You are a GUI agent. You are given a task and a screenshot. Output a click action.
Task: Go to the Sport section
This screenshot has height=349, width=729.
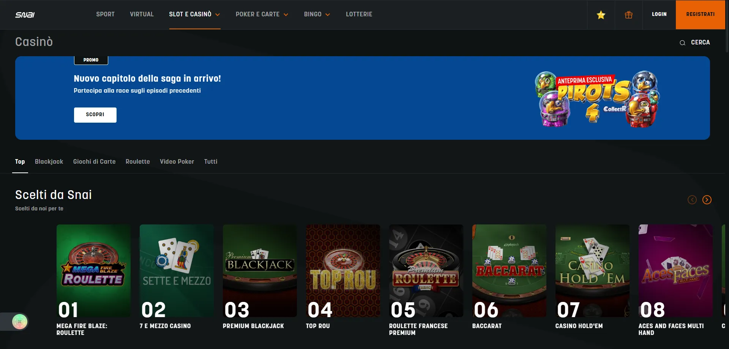105,14
